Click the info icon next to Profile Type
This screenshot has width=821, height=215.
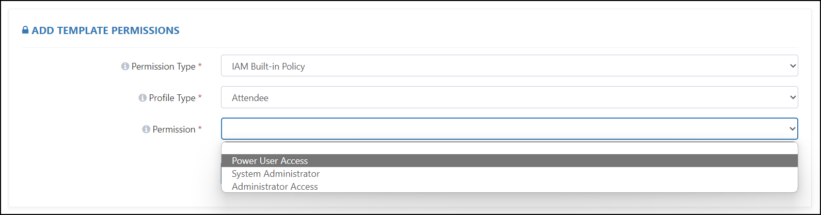pyautogui.click(x=143, y=98)
